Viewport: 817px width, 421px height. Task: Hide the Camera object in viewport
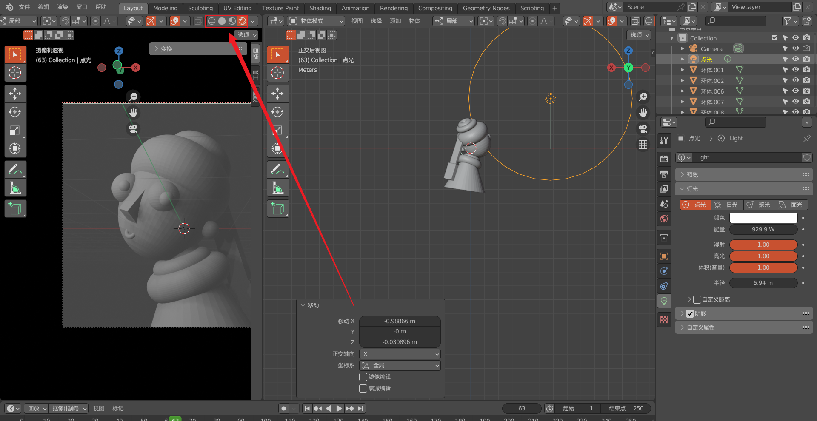pyautogui.click(x=796, y=48)
